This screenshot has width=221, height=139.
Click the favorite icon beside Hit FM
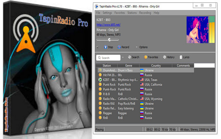click(x=100, y=75)
